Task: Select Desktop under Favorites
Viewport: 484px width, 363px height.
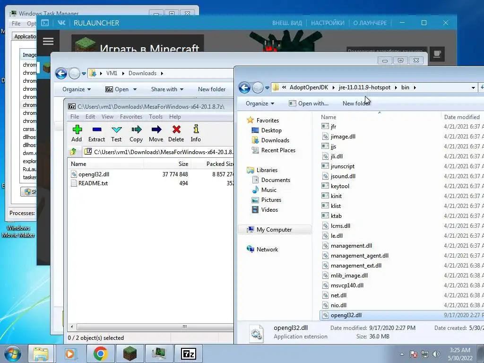Action: tap(271, 130)
